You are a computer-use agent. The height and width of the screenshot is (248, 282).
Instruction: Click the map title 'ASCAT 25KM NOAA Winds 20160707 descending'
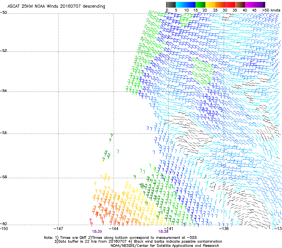click(x=56, y=6)
